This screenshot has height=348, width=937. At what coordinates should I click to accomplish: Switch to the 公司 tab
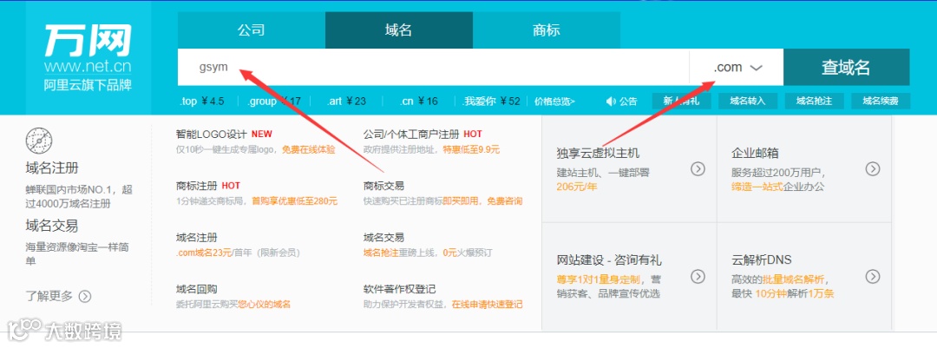251,30
